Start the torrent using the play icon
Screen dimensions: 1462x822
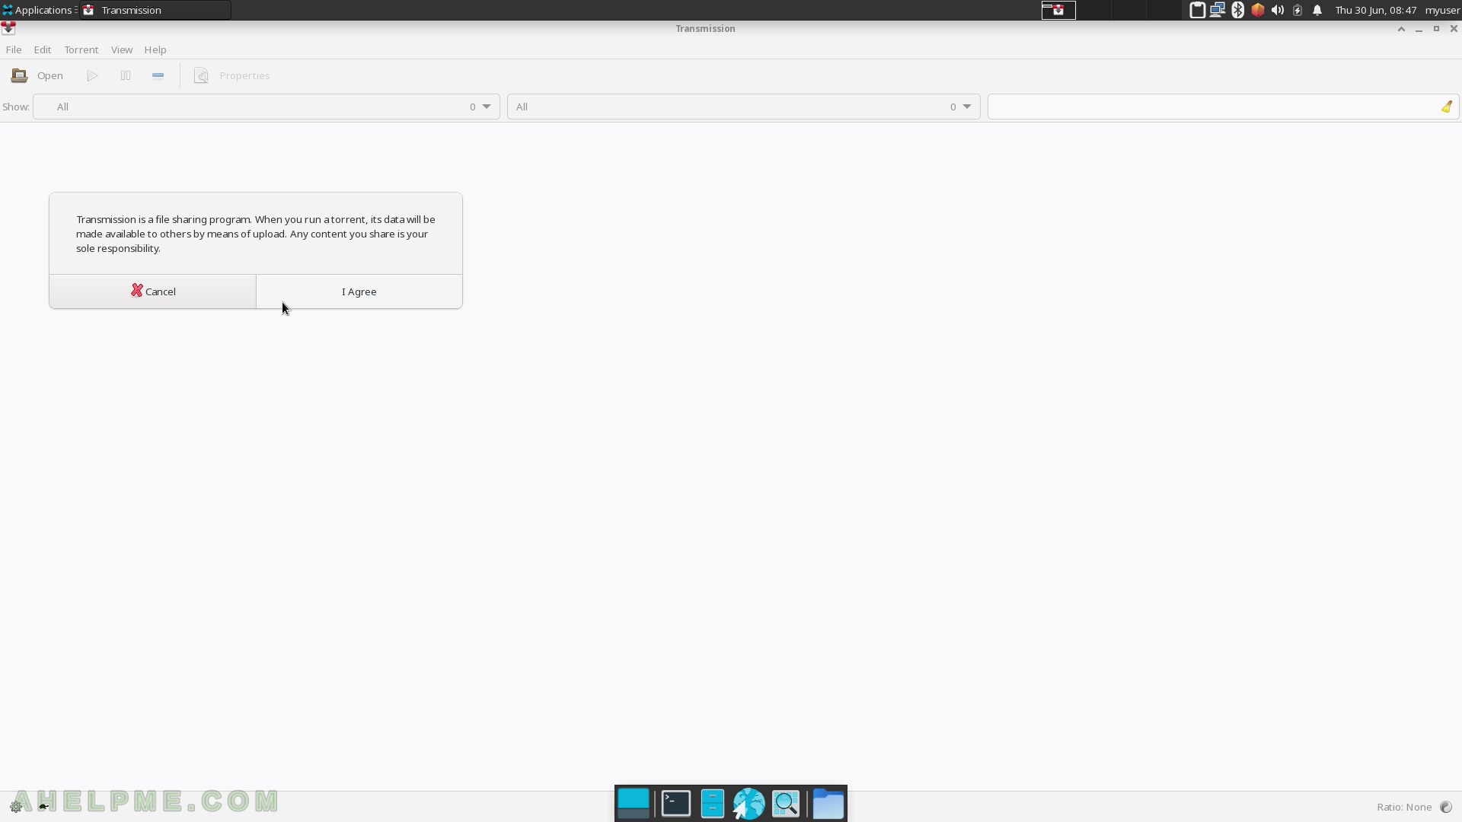click(x=92, y=75)
